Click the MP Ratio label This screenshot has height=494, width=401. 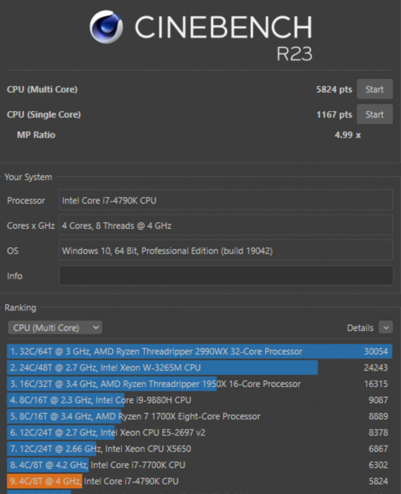tap(36, 135)
